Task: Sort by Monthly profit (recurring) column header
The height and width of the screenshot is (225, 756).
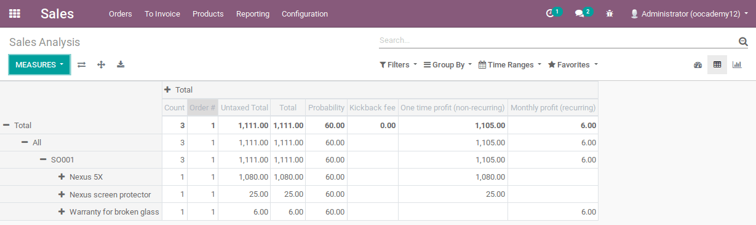Action: [x=553, y=107]
